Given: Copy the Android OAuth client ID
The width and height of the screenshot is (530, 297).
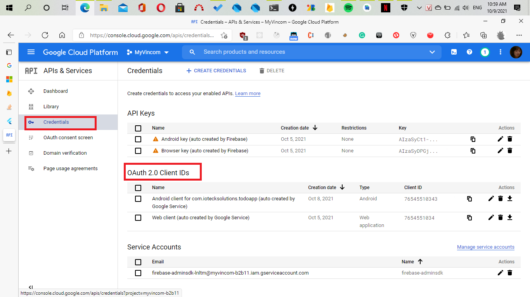Looking at the screenshot, I should pyautogui.click(x=469, y=199).
